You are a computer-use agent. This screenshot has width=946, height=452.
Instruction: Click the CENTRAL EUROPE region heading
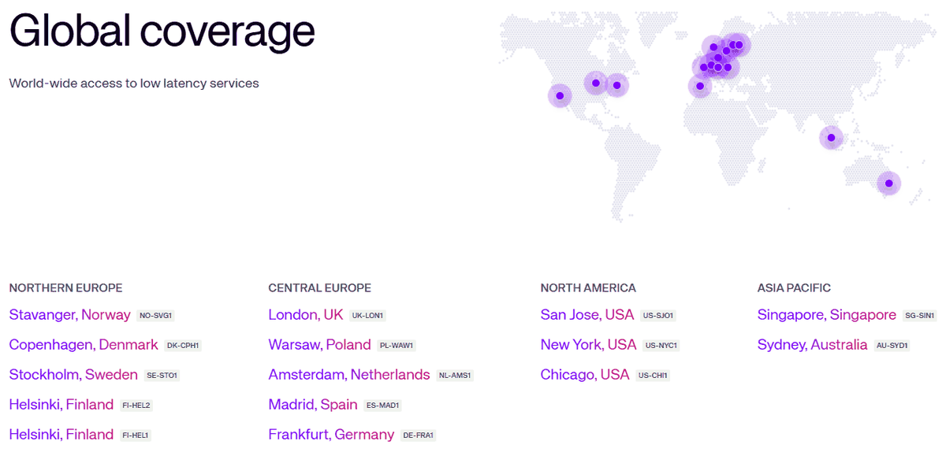pos(319,288)
